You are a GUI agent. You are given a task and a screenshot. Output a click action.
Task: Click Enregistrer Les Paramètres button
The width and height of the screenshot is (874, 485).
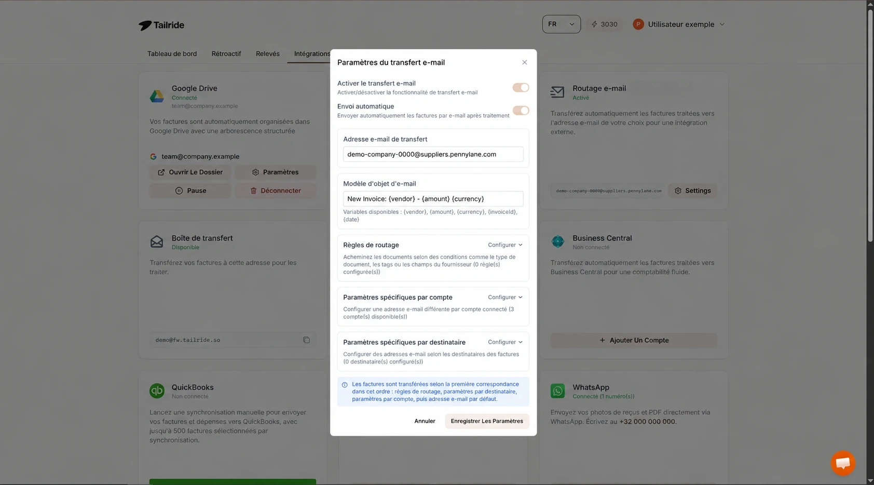click(487, 421)
